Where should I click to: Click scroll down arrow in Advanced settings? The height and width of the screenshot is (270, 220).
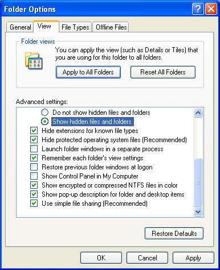tap(198, 211)
